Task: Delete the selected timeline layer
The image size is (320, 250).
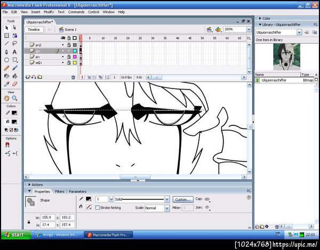Action: point(73,77)
